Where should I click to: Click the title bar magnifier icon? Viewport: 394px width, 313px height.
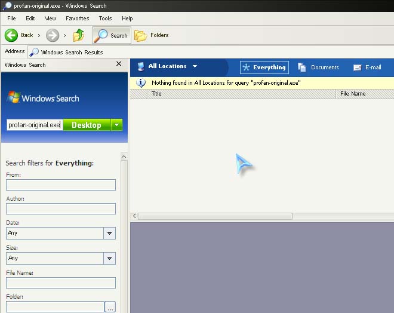(7, 5)
